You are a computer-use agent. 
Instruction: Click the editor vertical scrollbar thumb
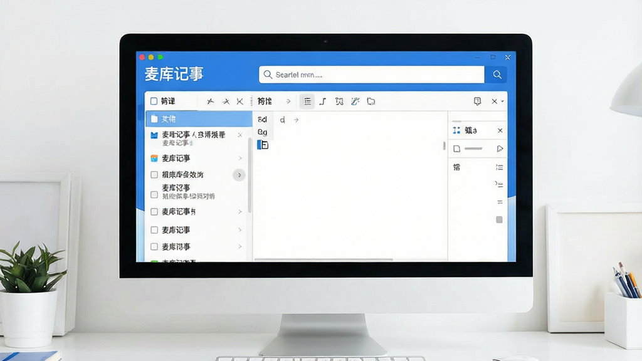445,145
